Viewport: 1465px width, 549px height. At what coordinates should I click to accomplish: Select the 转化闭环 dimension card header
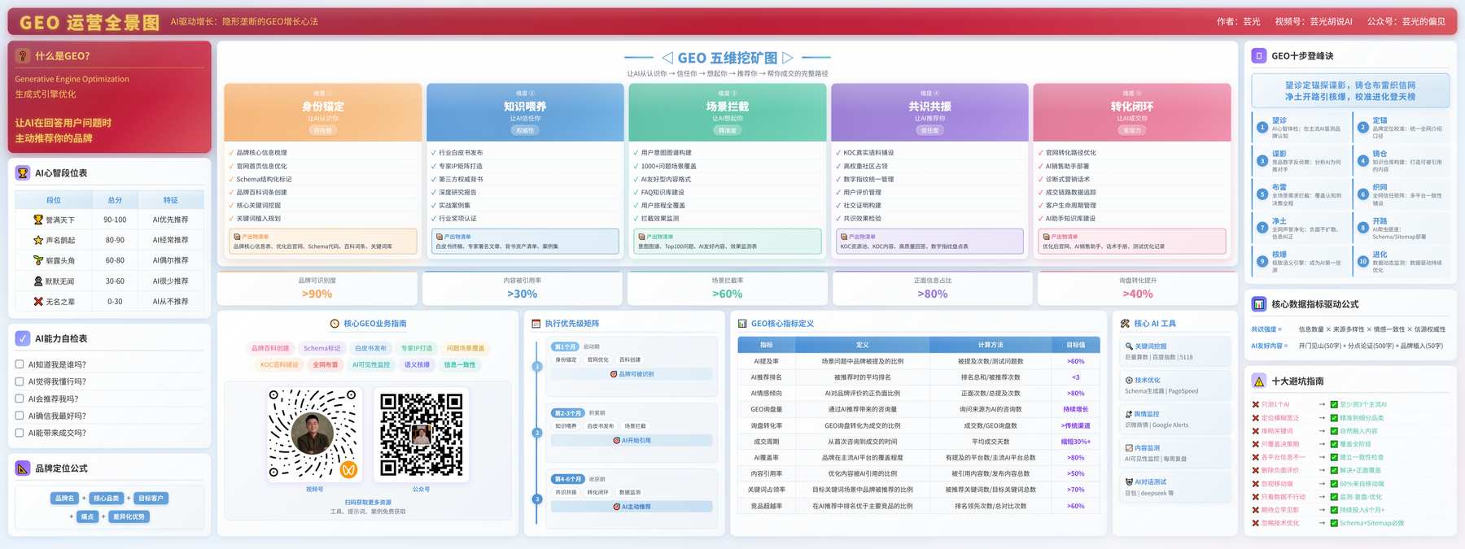pos(1132,112)
